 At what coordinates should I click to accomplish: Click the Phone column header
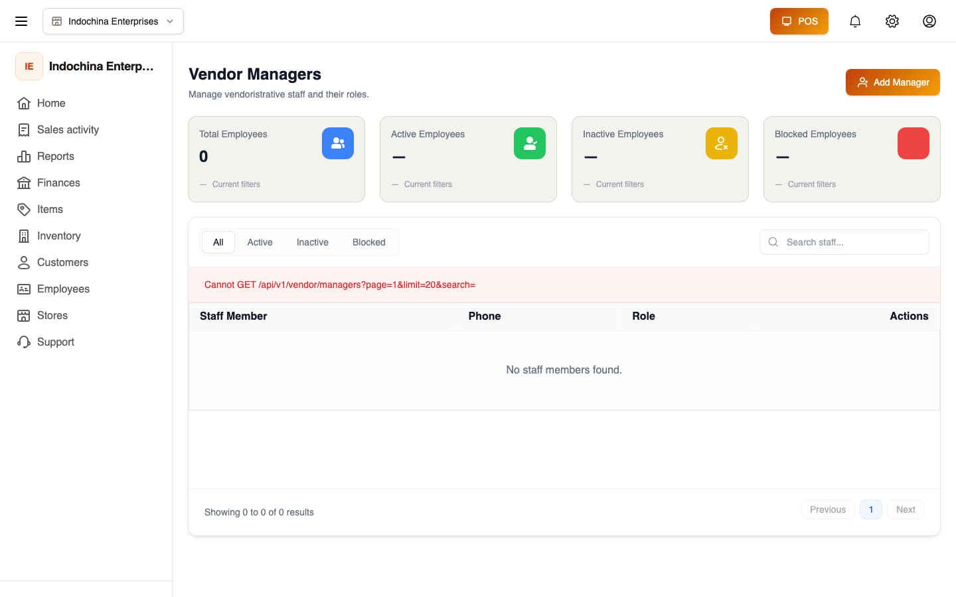click(485, 316)
